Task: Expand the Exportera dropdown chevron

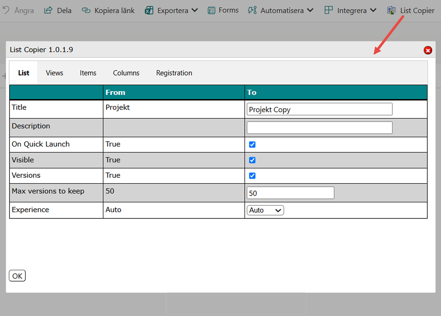Action: coord(195,10)
